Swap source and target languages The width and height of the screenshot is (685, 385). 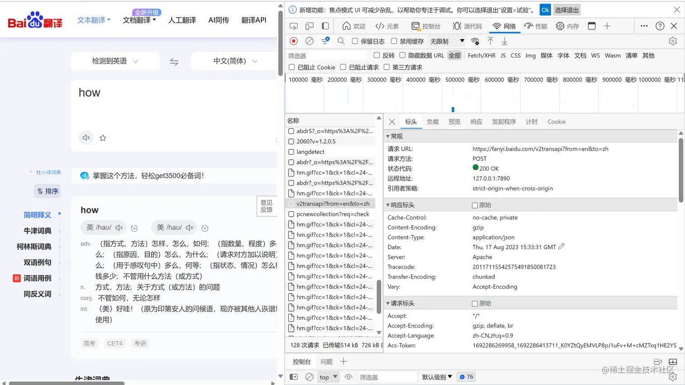(174, 62)
